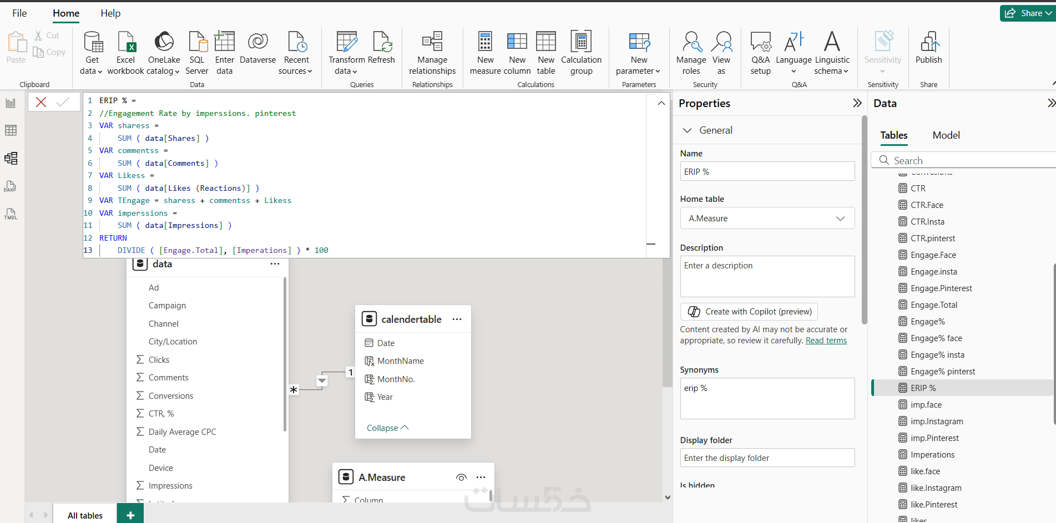Import an Excel workbook
The image size is (1056, 523).
[126, 53]
